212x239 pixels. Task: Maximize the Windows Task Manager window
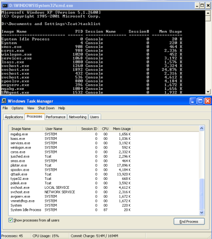(x=200, y=101)
